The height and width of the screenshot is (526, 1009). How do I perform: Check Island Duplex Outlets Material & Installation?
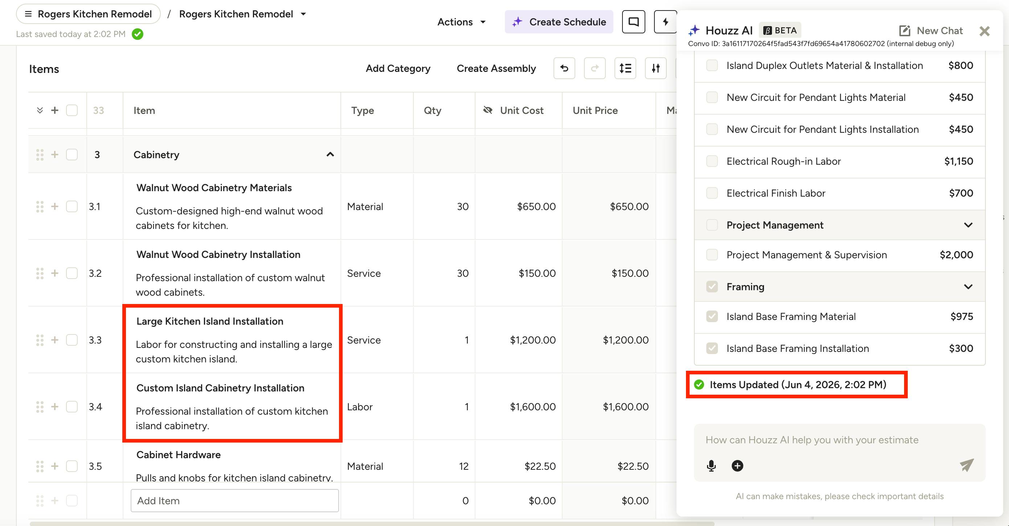tap(712, 65)
